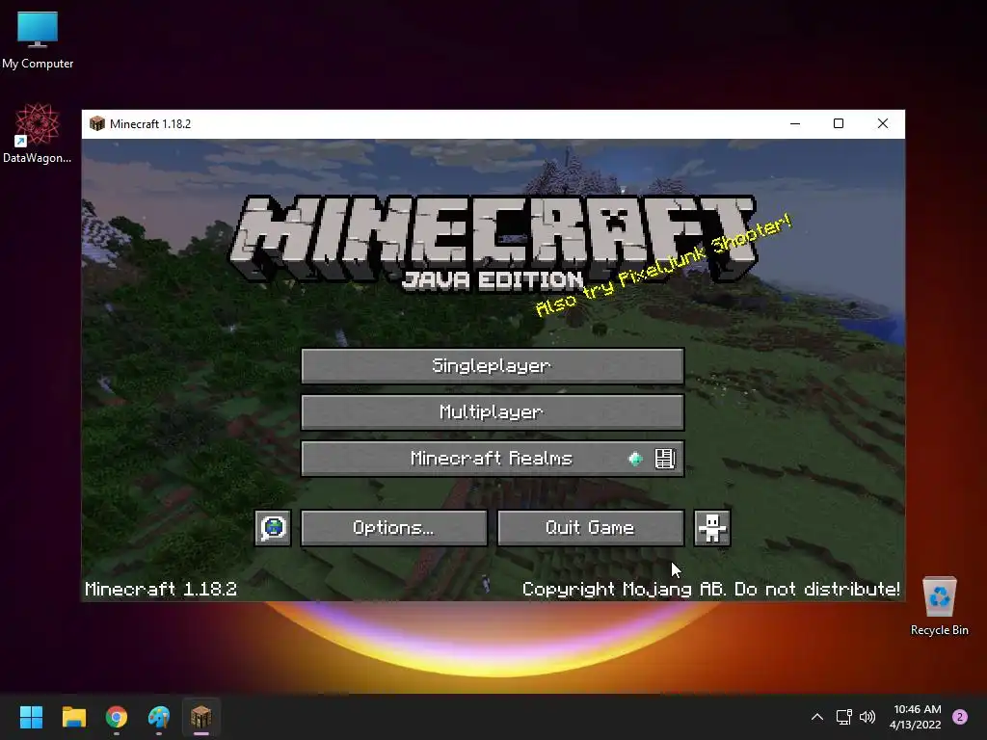Open the Options menu
The height and width of the screenshot is (740, 987).
tap(394, 527)
